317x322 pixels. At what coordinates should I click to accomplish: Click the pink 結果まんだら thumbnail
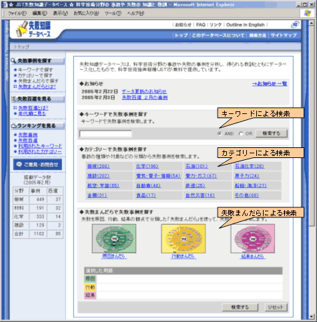point(253,239)
